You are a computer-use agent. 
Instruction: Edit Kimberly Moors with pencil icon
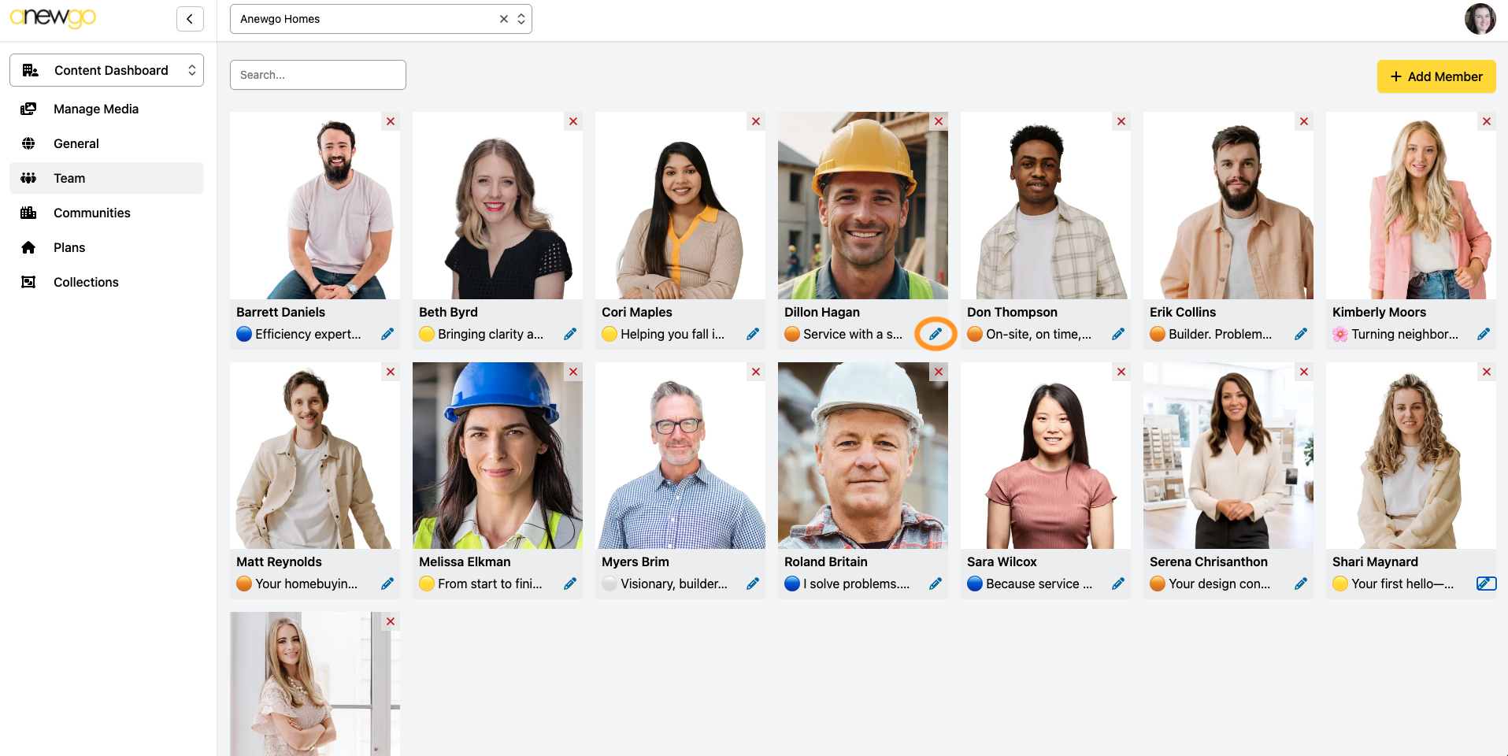[x=1484, y=334]
